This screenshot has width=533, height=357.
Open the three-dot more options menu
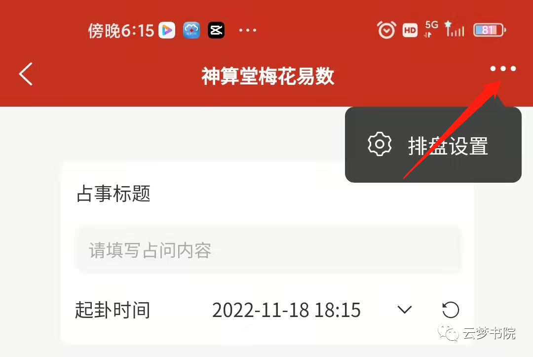pyautogui.click(x=503, y=69)
